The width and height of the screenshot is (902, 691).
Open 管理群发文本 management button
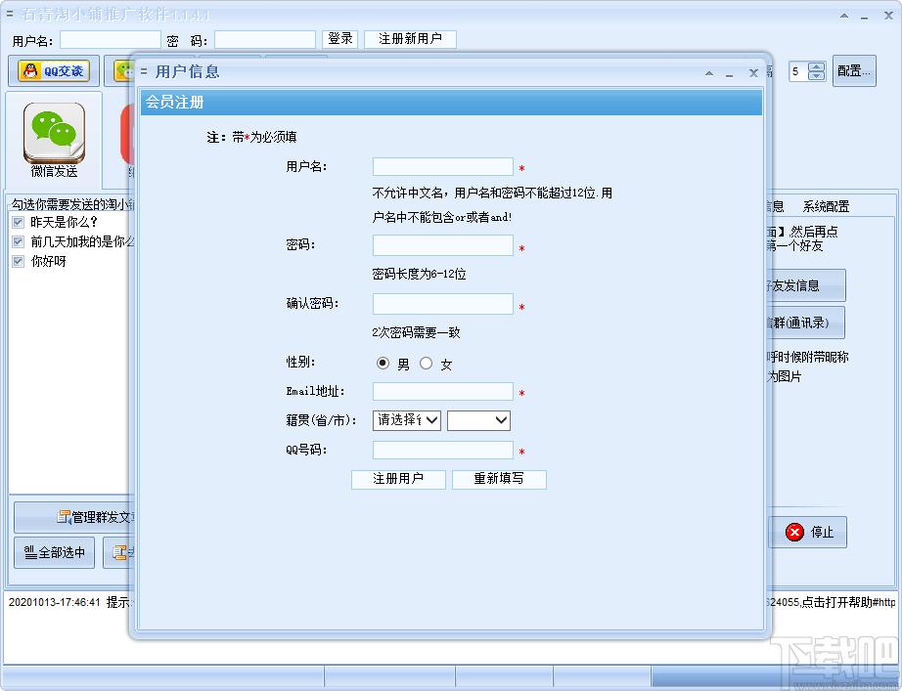click(74, 517)
